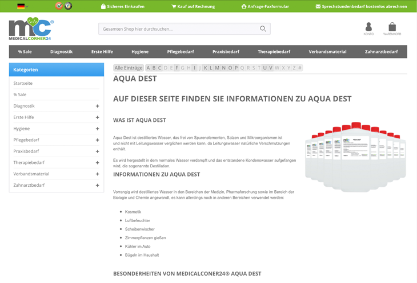Select the Alle Einträge glossary filter
Viewport: 417px width, 283px height.
coord(129,68)
